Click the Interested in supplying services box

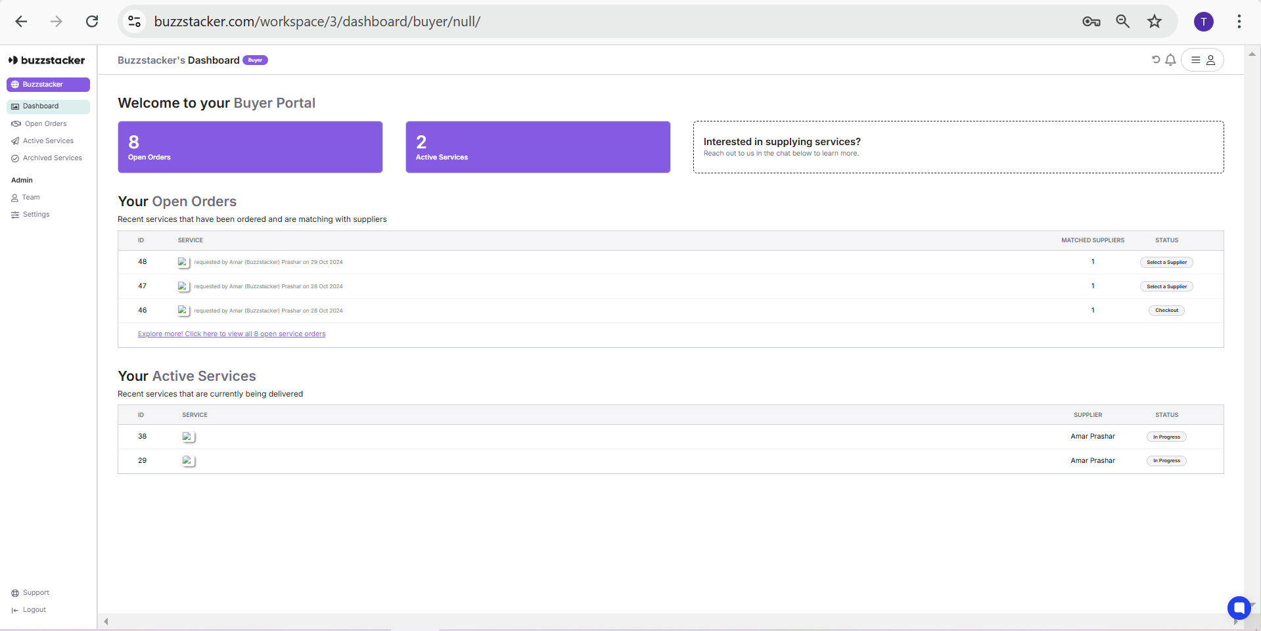959,147
